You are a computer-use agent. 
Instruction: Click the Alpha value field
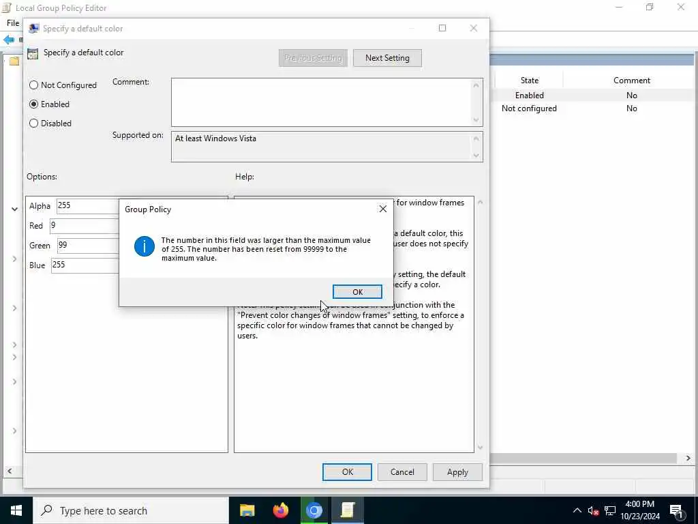click(x=88, y=205)
